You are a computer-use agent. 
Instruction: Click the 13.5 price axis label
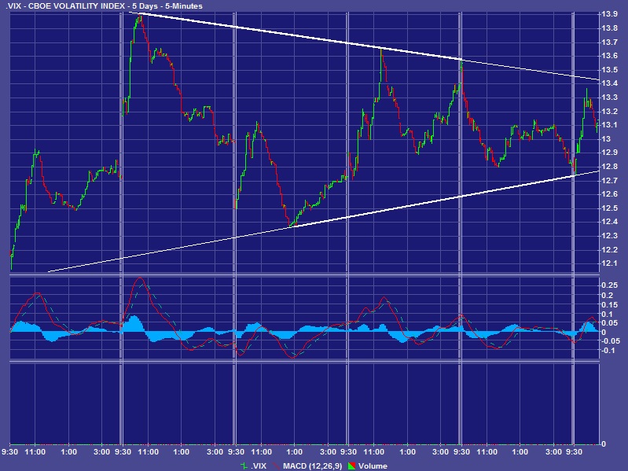609,70
